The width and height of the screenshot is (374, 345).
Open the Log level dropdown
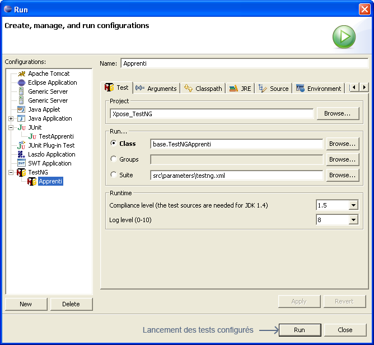pyautogui.click(x=353, y=220)
